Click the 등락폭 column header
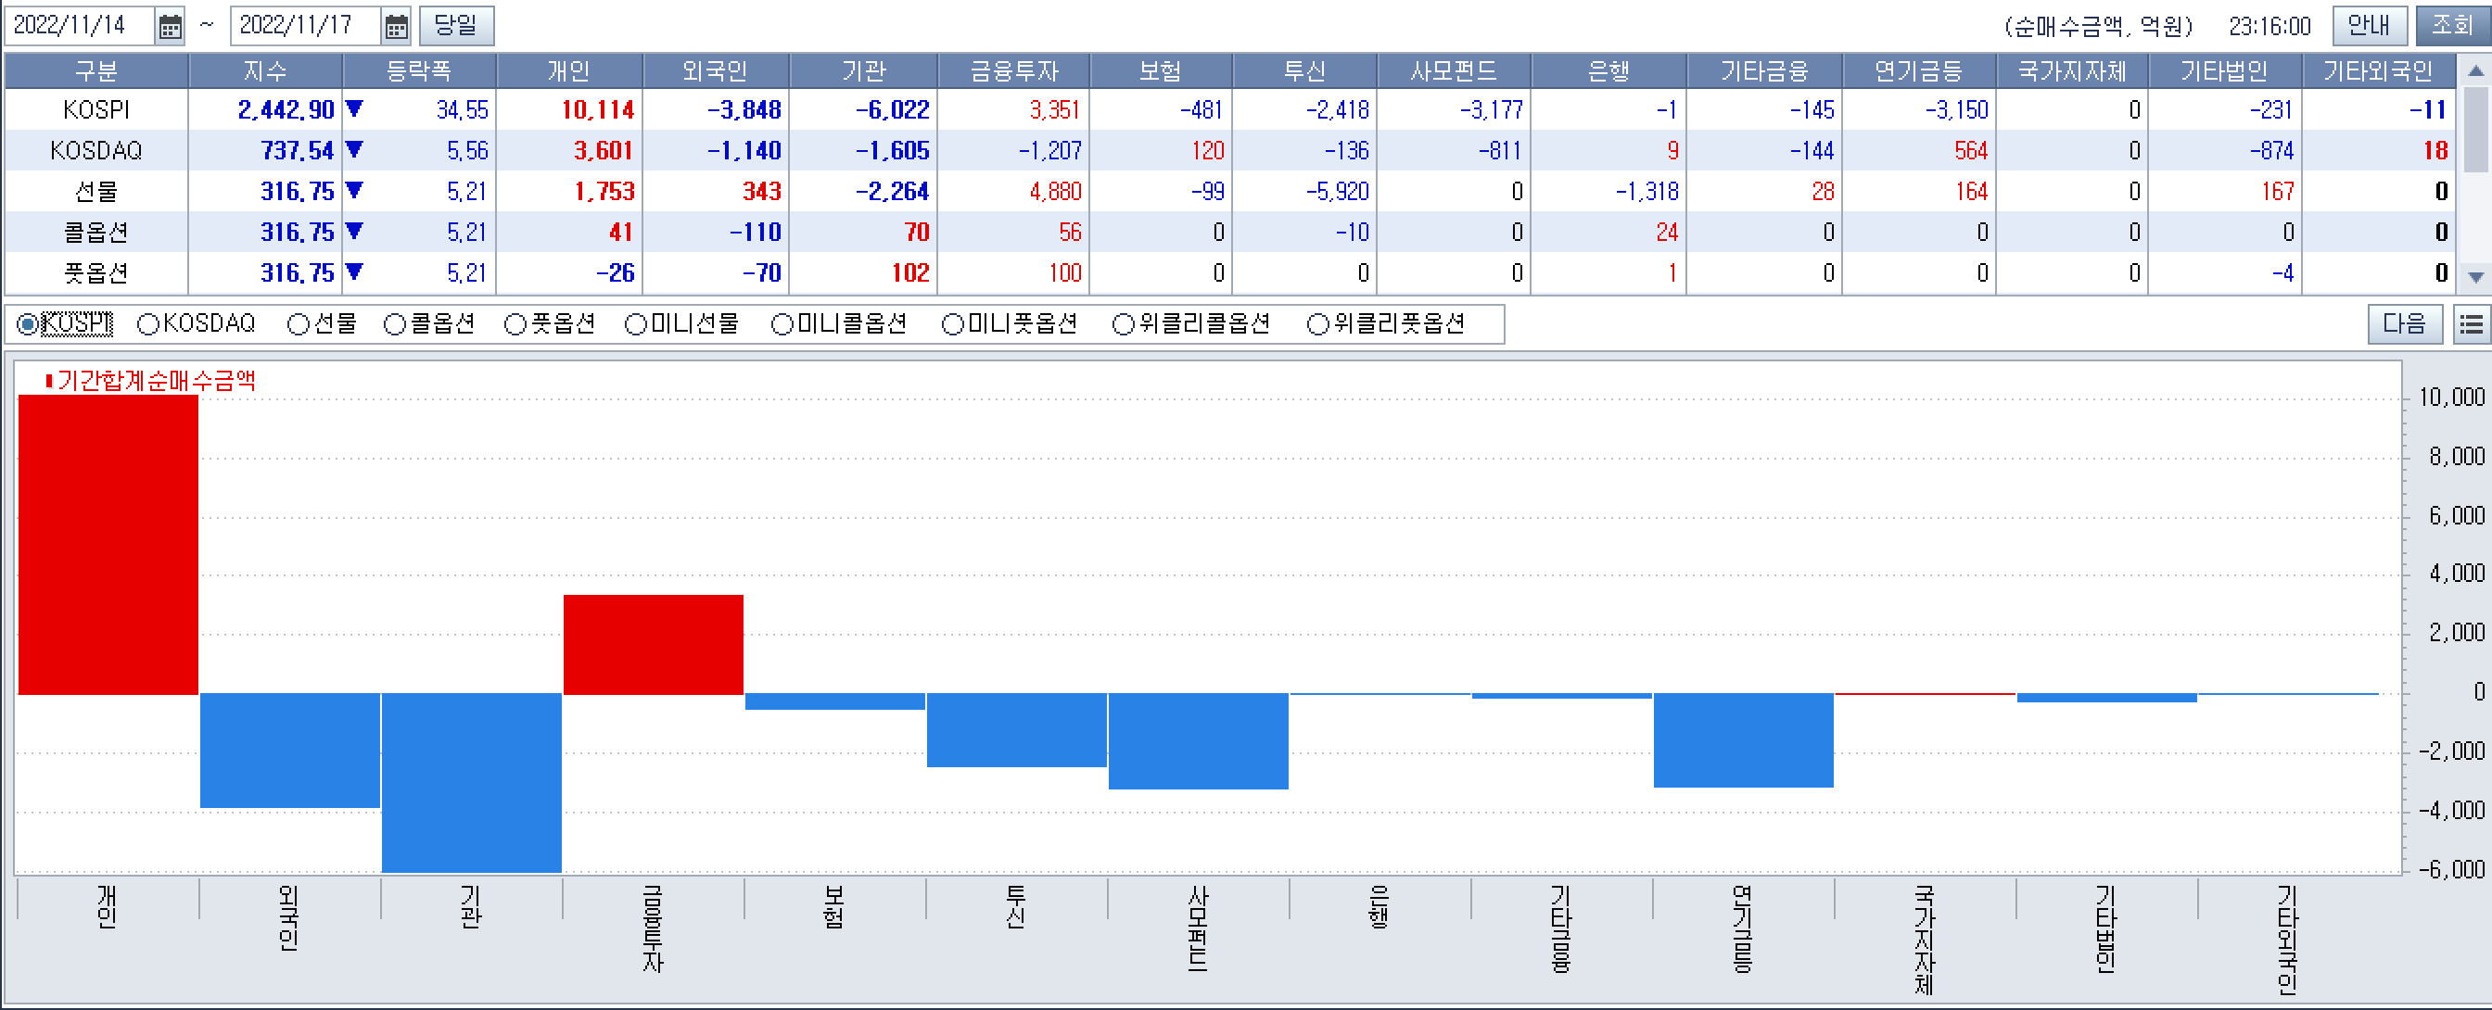This screenshot has width=2492, height=1010. [420, 70]
